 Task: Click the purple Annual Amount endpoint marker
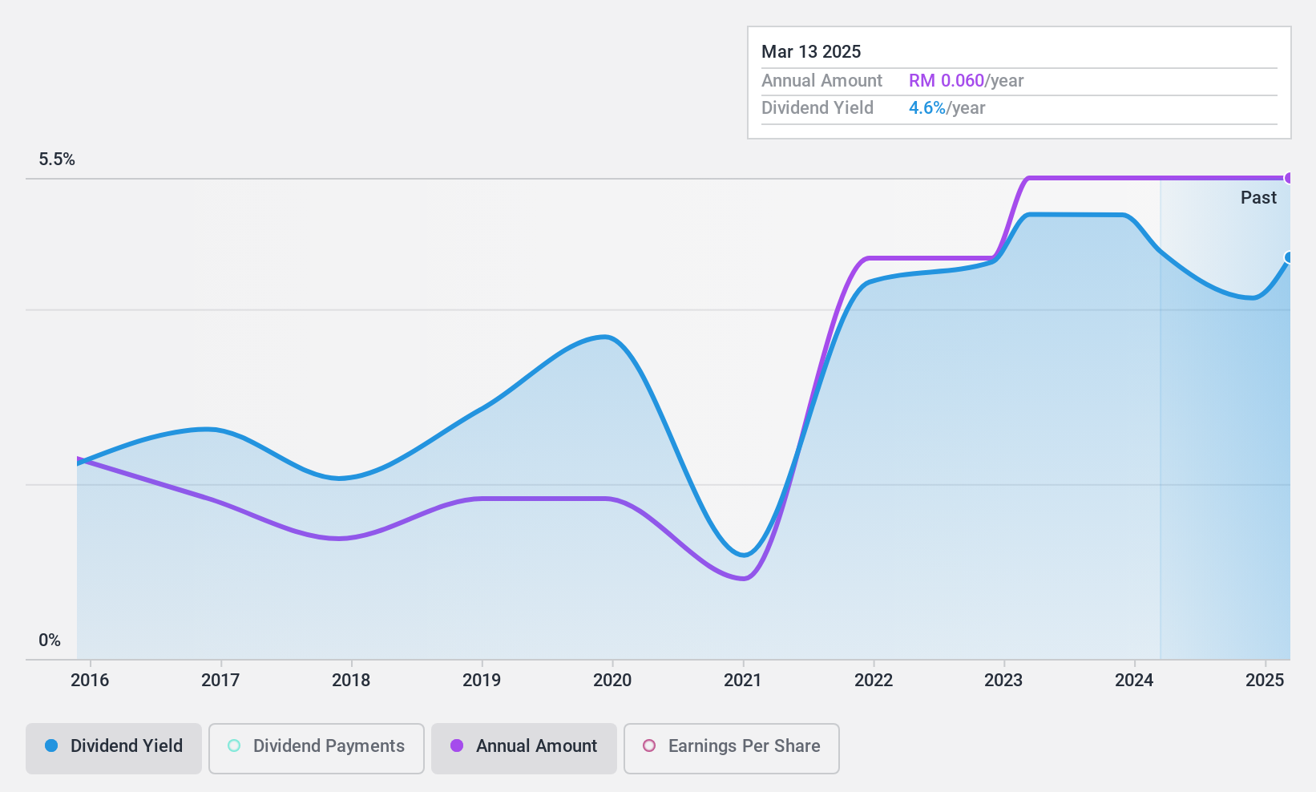tap(1289, 178)
